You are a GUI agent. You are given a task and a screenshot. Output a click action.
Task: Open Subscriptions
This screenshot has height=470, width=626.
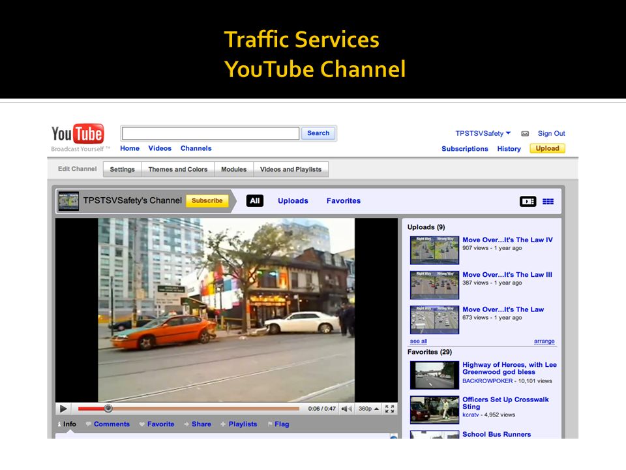click(x=465, y=149)
